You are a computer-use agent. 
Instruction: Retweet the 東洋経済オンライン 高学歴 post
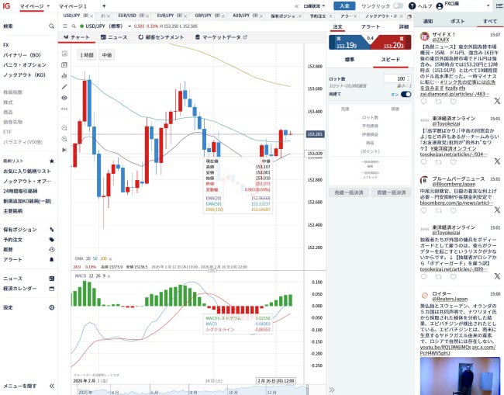(x=438, y=162)
